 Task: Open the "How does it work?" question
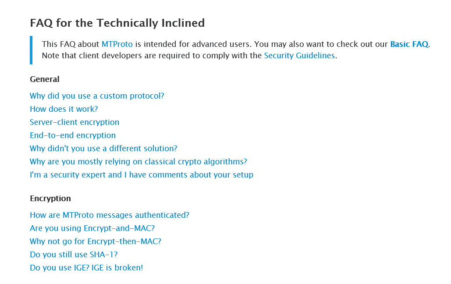[x=64, y=109]
